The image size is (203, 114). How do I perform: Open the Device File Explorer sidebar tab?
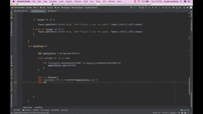(192, 99)
